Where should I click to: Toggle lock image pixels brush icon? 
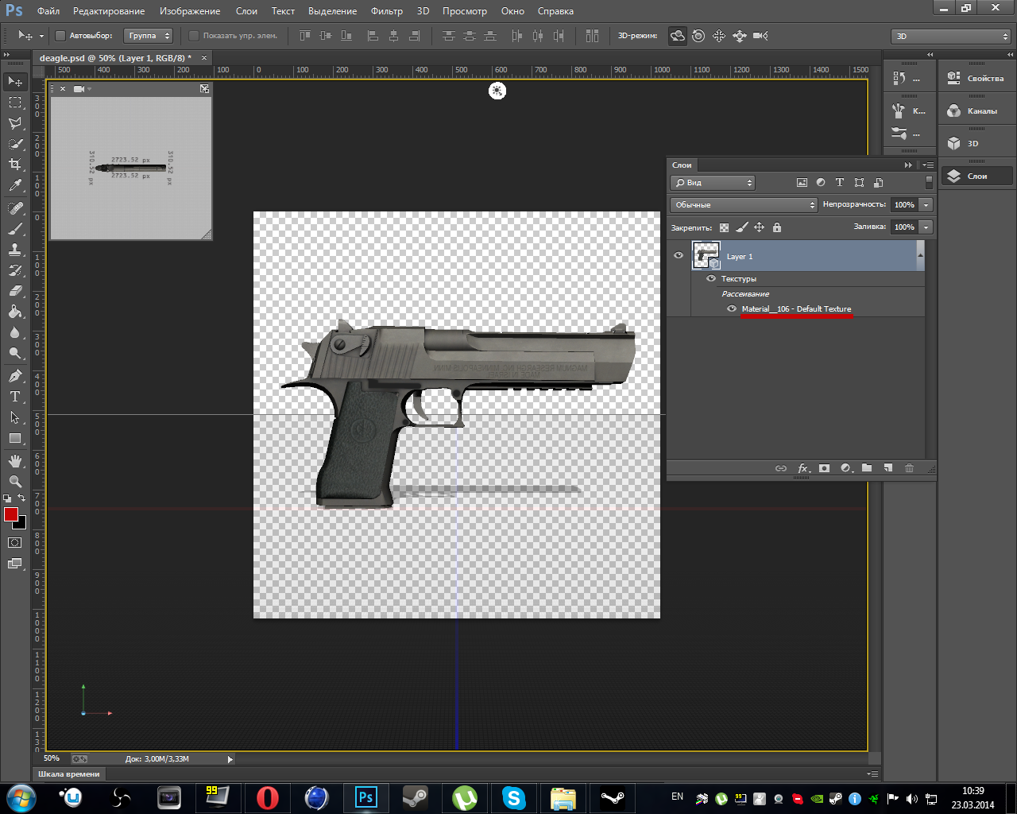click(x=742, y=227)
